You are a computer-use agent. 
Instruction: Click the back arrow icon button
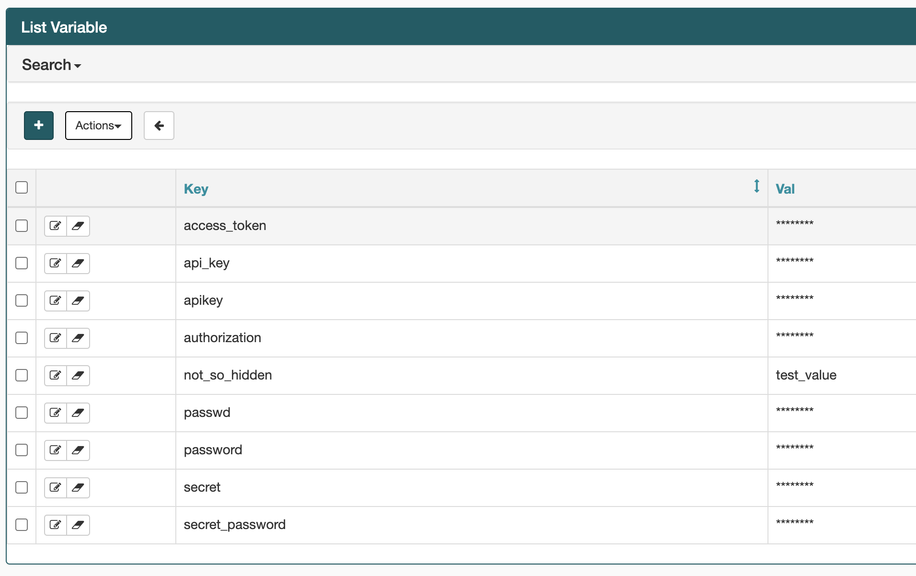159,126
